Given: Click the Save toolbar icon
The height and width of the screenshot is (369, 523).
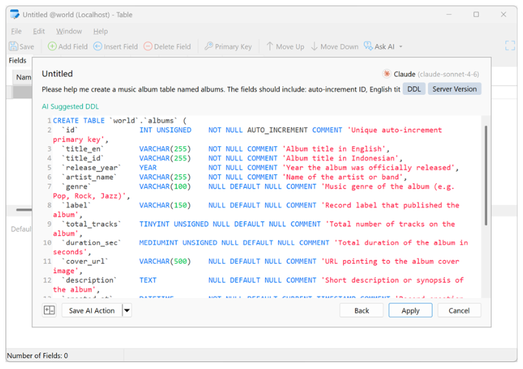Looking at the screenshot, I should click(13, 46).
